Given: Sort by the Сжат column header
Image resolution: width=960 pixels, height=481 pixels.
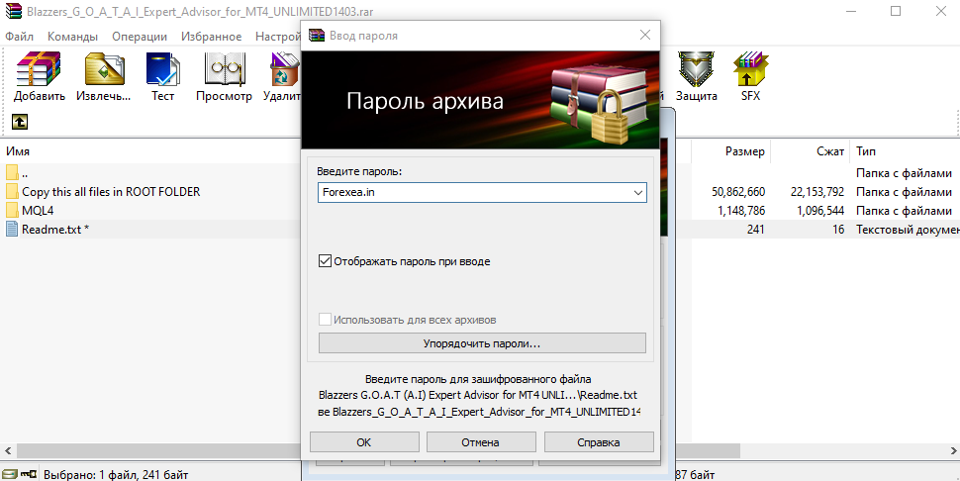Looking at the screenshot, I should [830, 151].
